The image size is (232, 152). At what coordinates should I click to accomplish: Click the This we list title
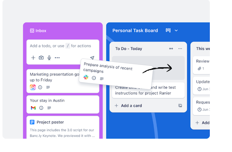(203, 49)
